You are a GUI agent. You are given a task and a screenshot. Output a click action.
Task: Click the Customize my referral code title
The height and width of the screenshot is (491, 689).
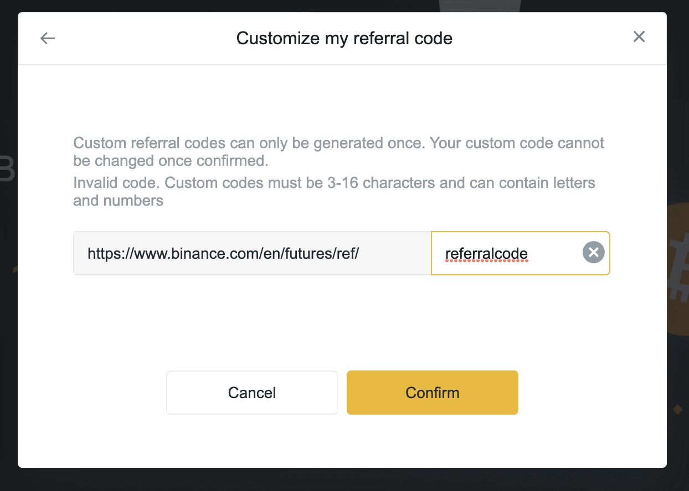click(x=344, y=38)
